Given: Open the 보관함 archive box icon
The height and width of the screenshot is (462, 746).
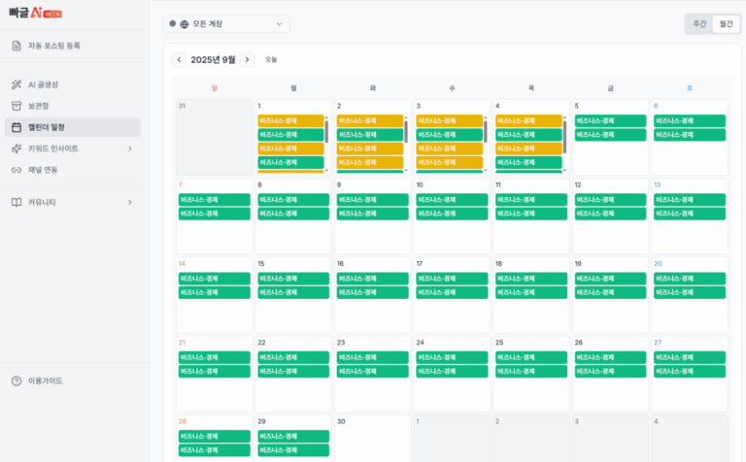Looking at the screenshot, I should click(17, 106).
